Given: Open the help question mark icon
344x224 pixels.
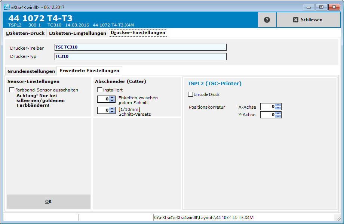Looking at the screenshot, I should [267, 19].
